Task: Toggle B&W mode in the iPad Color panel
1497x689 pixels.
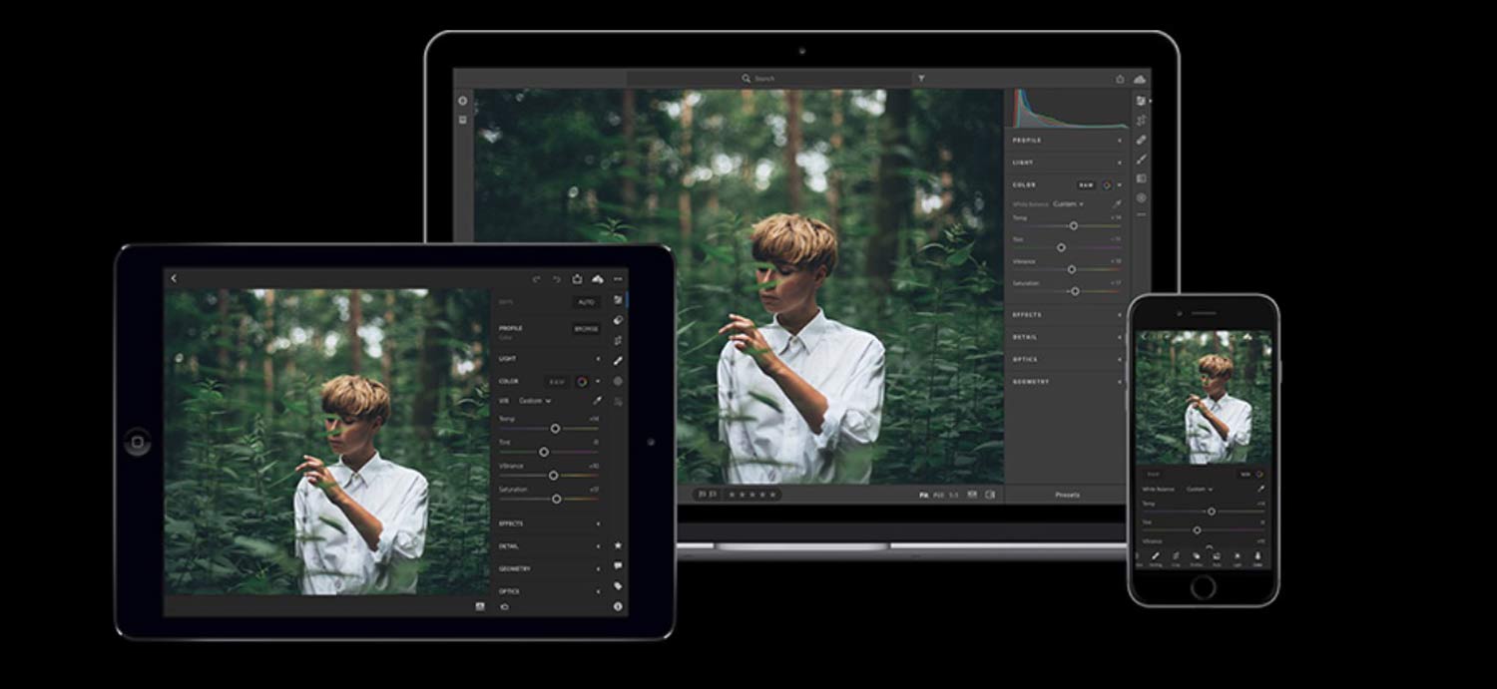Action: pos(556,380)
